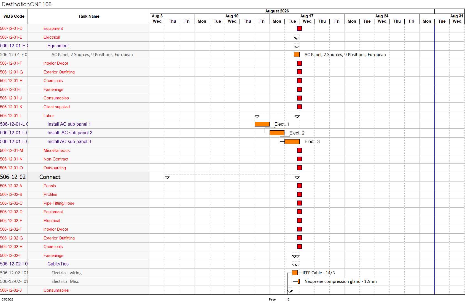Screen dimensions: 465x303
Task: Click the Elect. 2 orange Gantt bar
Action: click(x=277, y=133)
